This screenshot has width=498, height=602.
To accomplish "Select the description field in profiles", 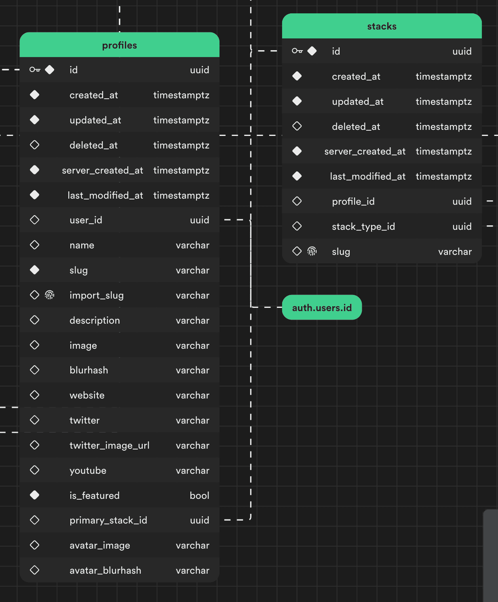I will coord(119,320).
